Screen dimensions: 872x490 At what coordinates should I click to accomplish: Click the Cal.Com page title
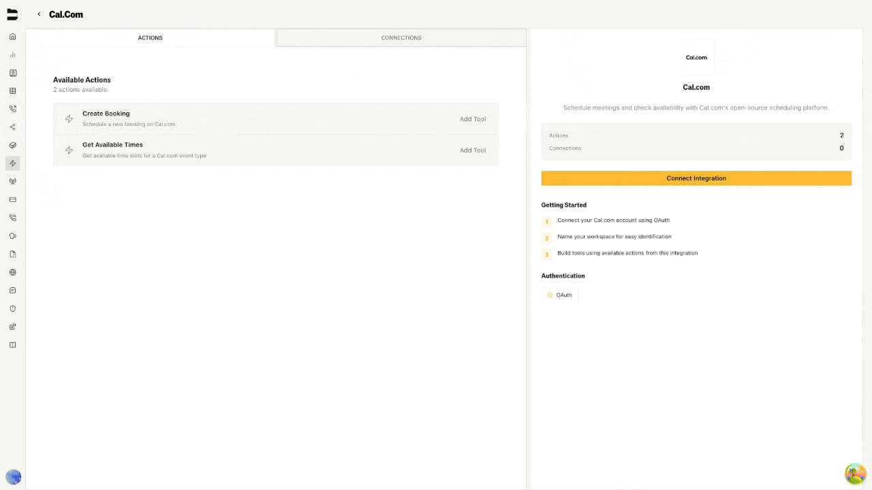[x=66, y=14]
